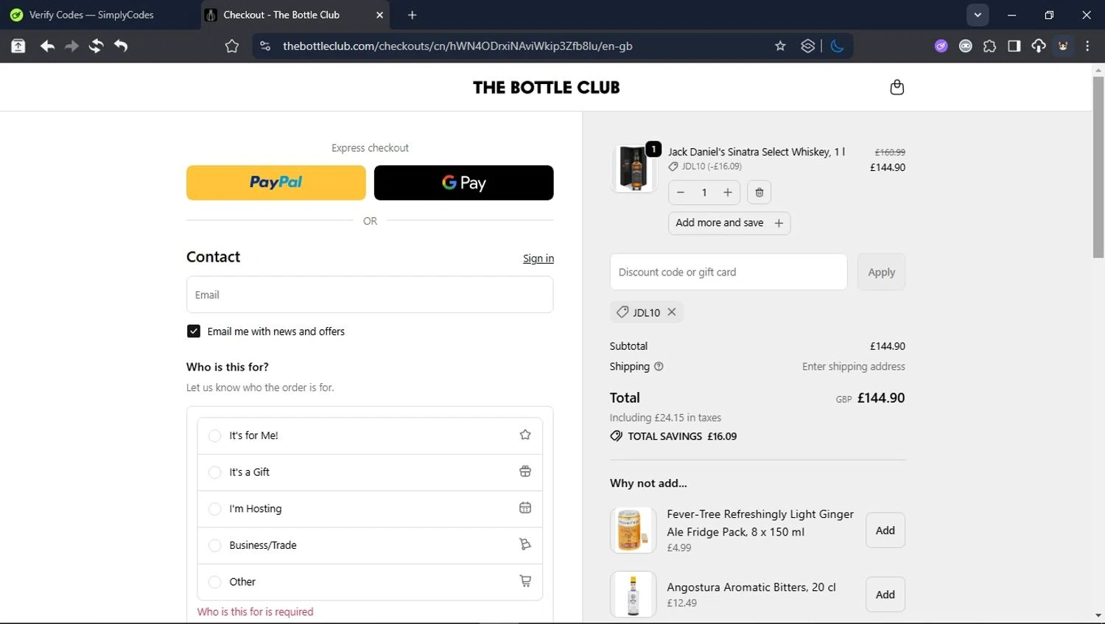Delete Jack Daniel's item with trash icon
The height and width of the screenshot is (624, 1105).
[760, 192]
